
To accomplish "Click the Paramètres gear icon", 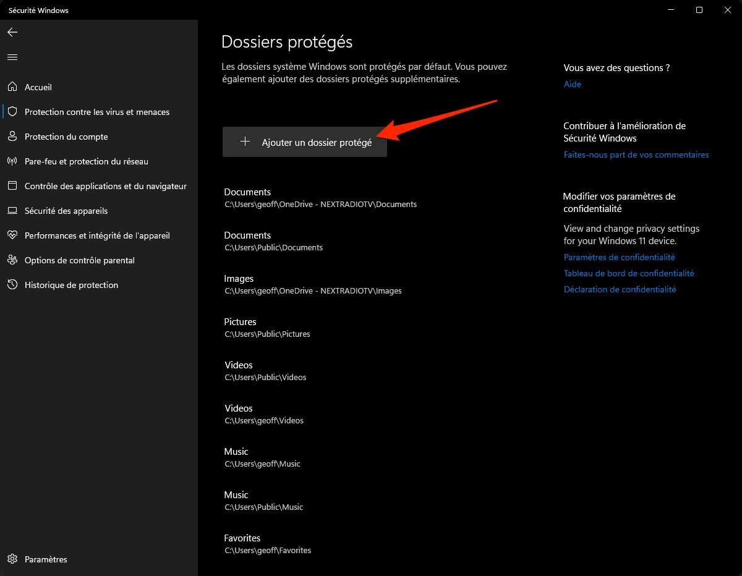I will 12,559.
